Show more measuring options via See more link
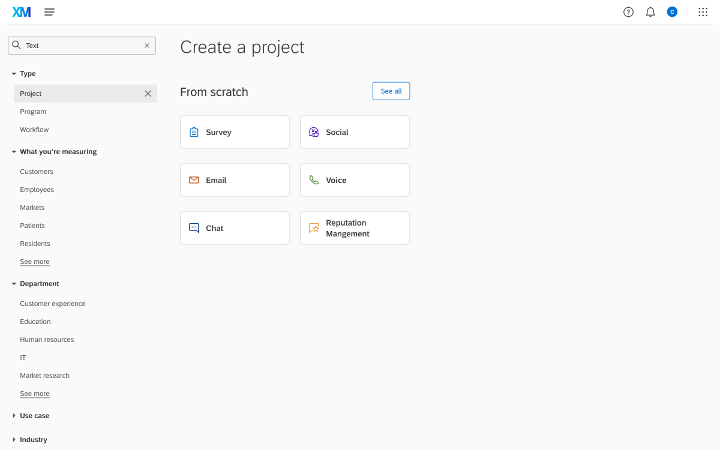720x450 pixels. tap(34, 261)
